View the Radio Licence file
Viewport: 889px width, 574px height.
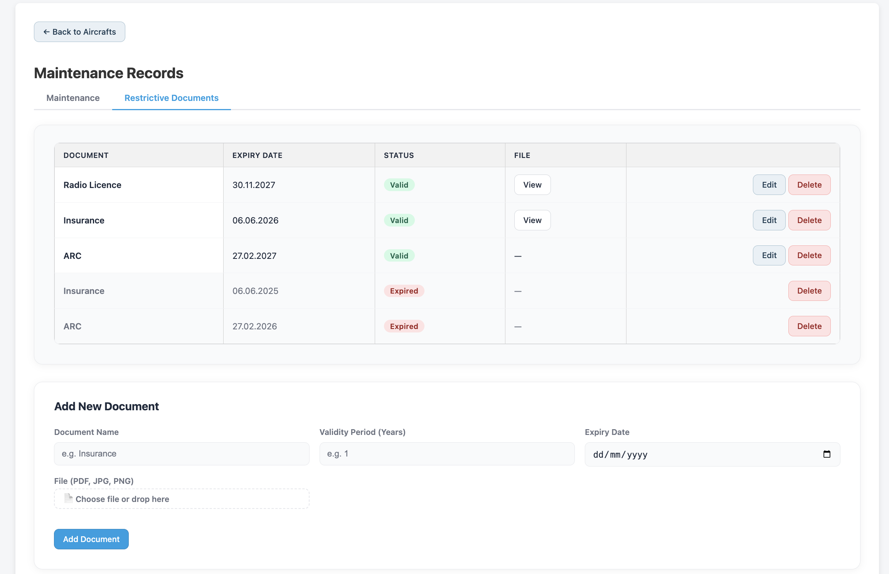(532, 185)
